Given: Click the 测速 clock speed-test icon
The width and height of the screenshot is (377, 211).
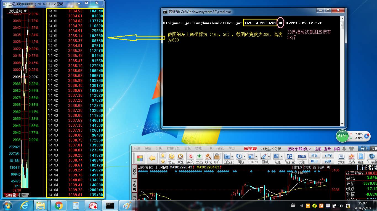Looking at the screenshot, I should pos(180,156).
